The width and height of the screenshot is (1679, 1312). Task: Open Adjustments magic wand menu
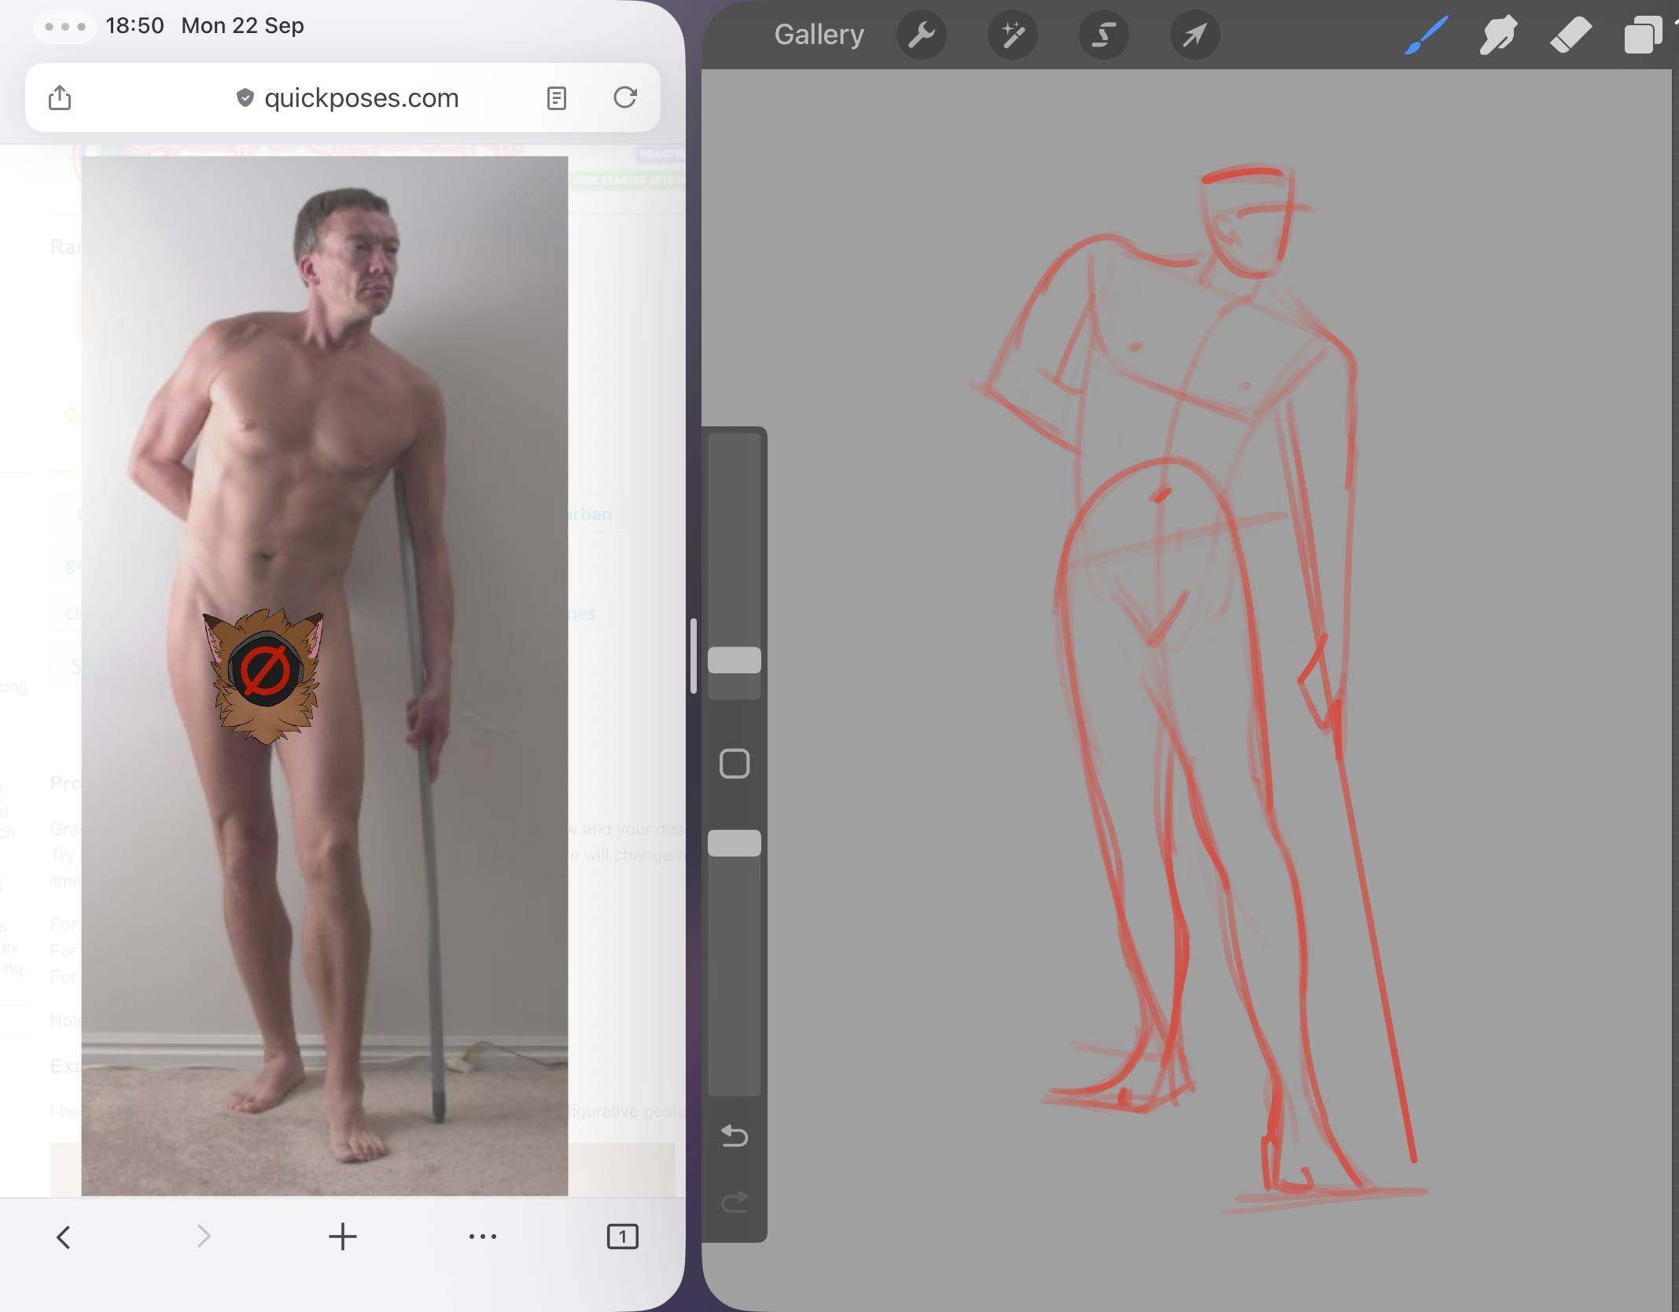pyautogui.click(x=1012, y=35)
